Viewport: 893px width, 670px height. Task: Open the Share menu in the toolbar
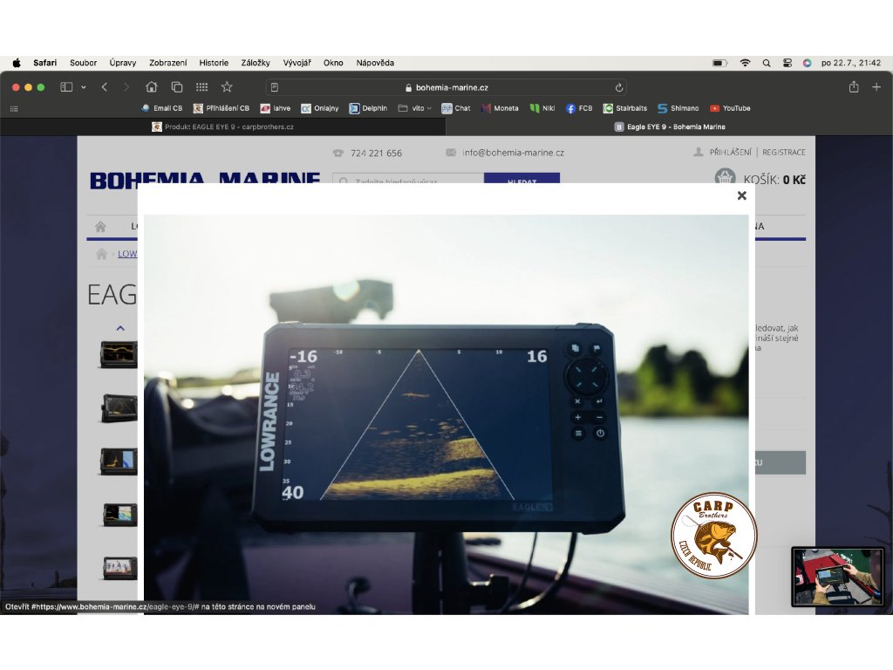coord(854,86)
